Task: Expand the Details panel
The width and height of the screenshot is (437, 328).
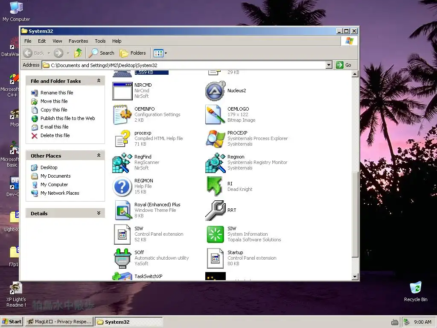Action: (99, 214)
